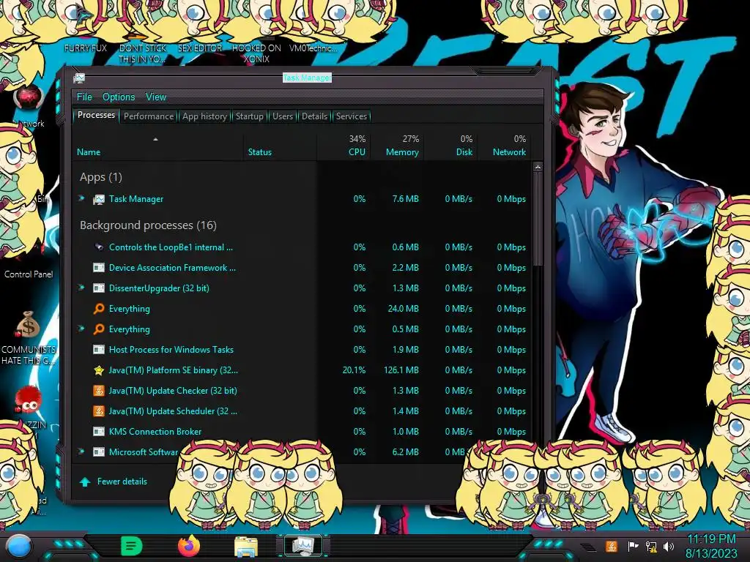
Task: Click the Host Process for Windows Tasks icon
Action: pyautogui.click(x=99, y=350)
